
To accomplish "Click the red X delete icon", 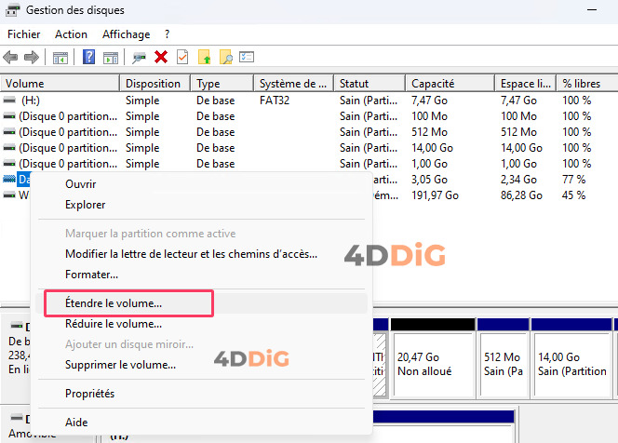I will pyautogui.click(x=161, y=57).
